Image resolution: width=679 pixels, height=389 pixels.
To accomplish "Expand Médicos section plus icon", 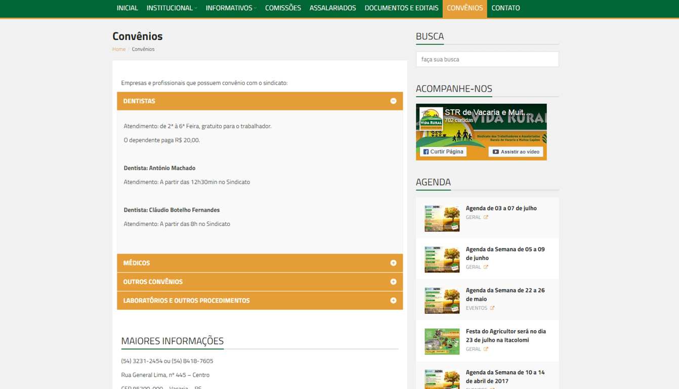I will [393, 263].
